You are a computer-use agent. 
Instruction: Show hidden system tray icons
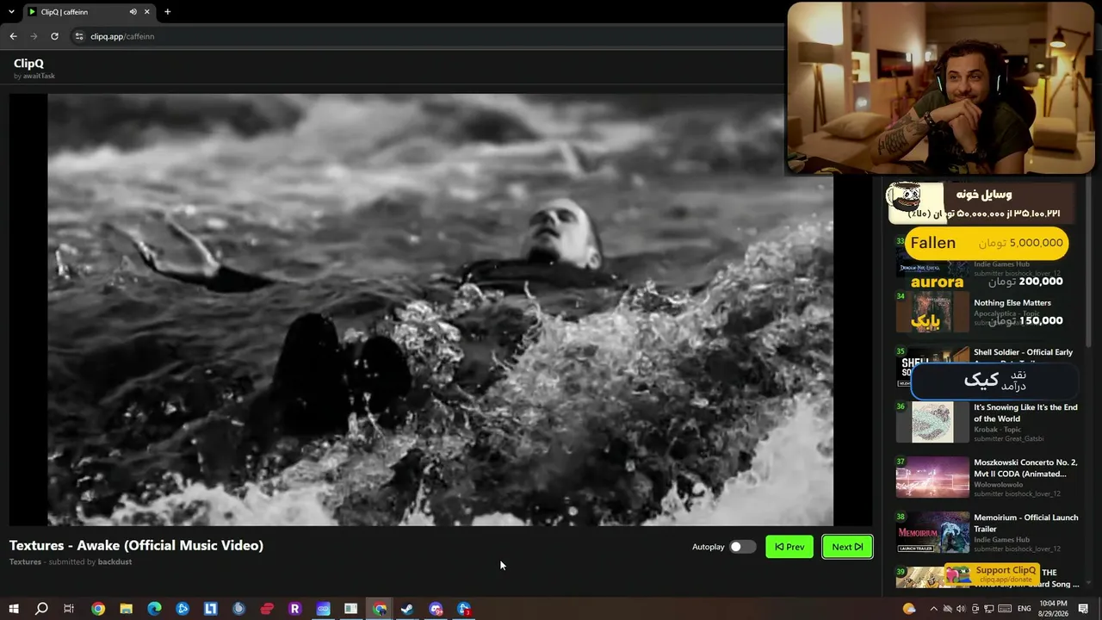(933, 609)
